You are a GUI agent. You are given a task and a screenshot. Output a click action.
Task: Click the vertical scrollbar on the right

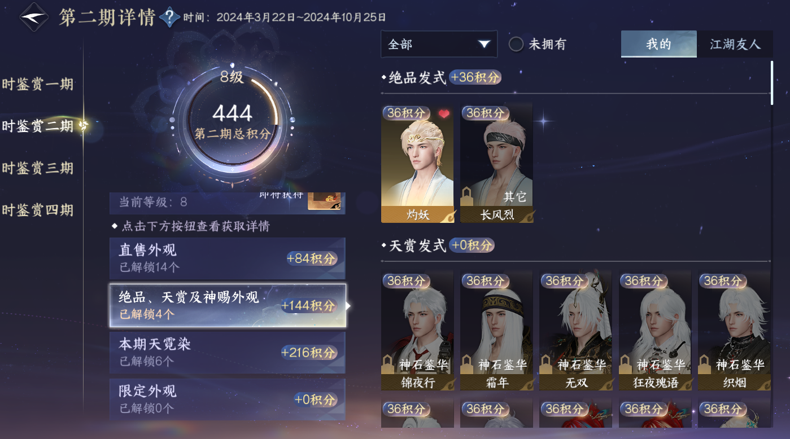click(x=771, y=82)
